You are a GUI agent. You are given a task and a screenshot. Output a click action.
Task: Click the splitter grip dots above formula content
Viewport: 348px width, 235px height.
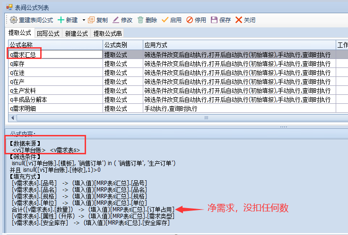284,127
